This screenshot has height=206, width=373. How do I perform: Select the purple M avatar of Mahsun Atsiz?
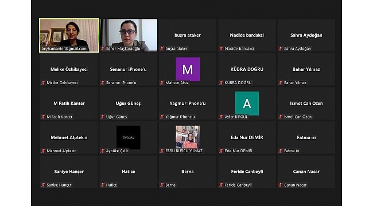pyautogui.click(x=188, y=69)
